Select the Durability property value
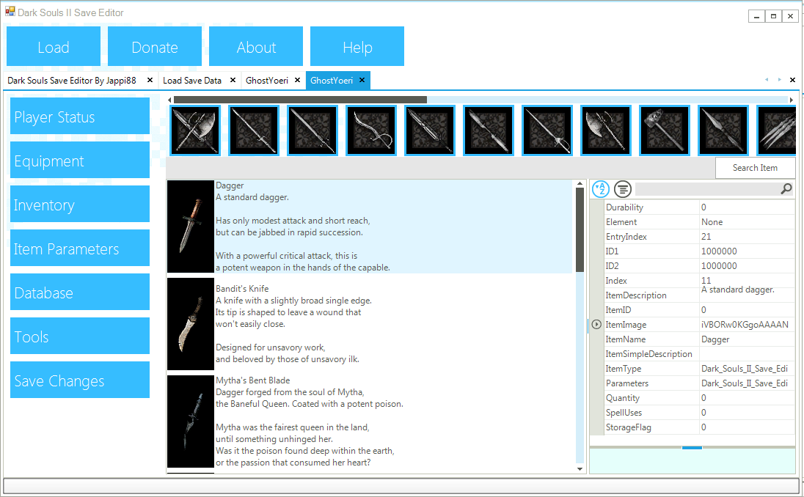 coord(747,207)
